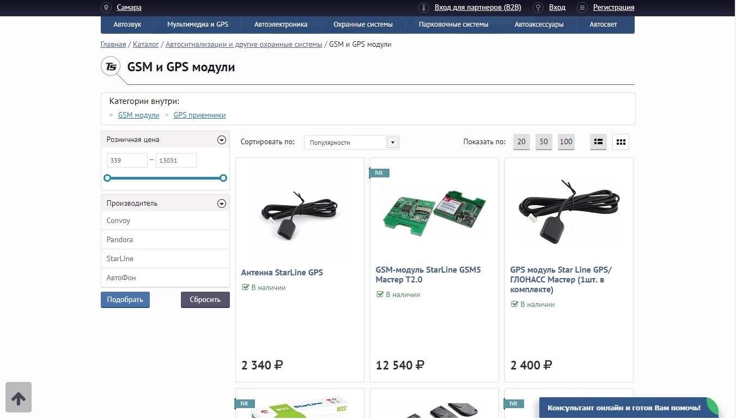The width and height of the screenshot is (736, 419).
Task: Click the key icon next to Вход
Action: pos(538,8)
